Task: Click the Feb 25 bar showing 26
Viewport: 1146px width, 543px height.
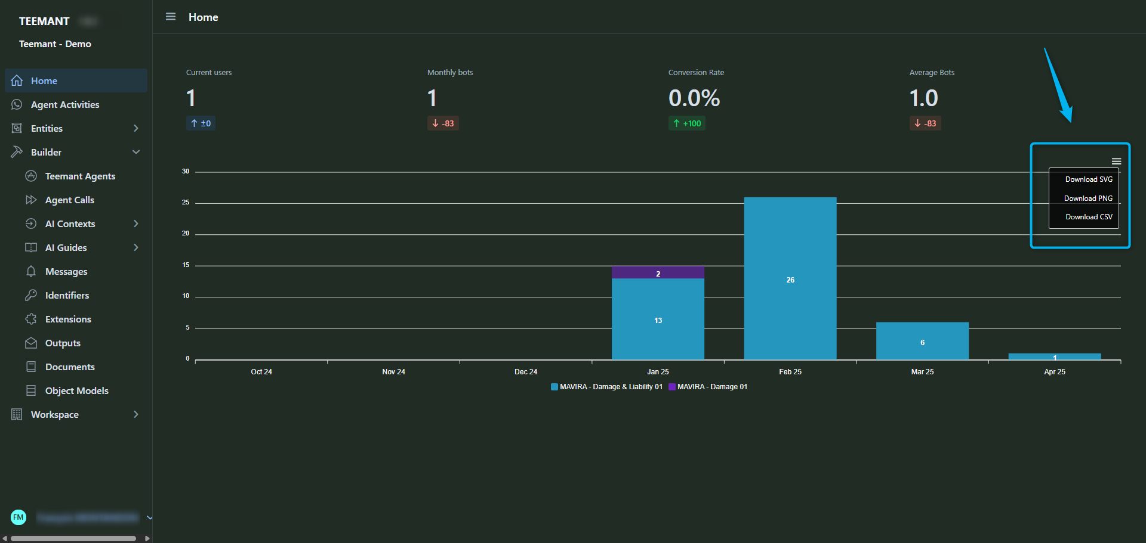Action: [790, 278]
